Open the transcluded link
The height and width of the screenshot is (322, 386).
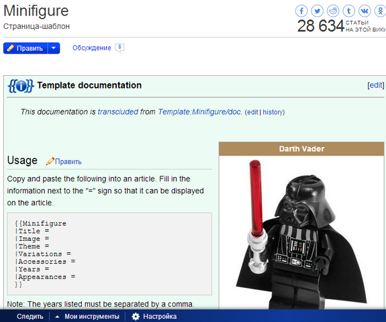118,111
